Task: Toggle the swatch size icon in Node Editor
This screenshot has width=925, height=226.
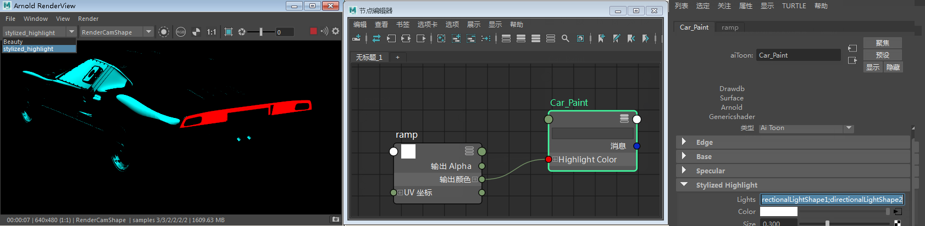Action: [x=580, y=38]
